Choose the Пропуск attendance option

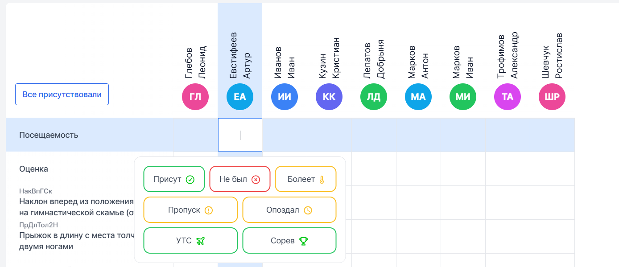tap(190, 210)
